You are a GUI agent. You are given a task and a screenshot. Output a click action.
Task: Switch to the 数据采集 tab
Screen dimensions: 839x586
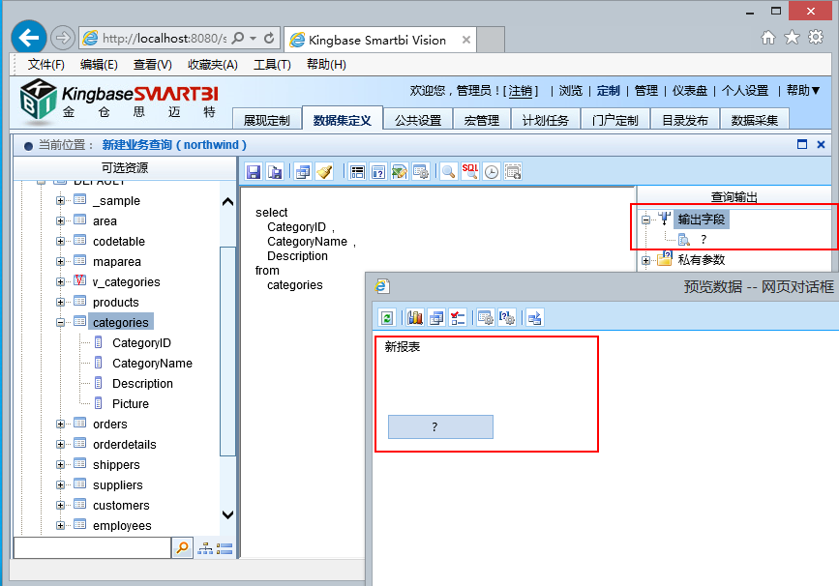click(755, 120)
